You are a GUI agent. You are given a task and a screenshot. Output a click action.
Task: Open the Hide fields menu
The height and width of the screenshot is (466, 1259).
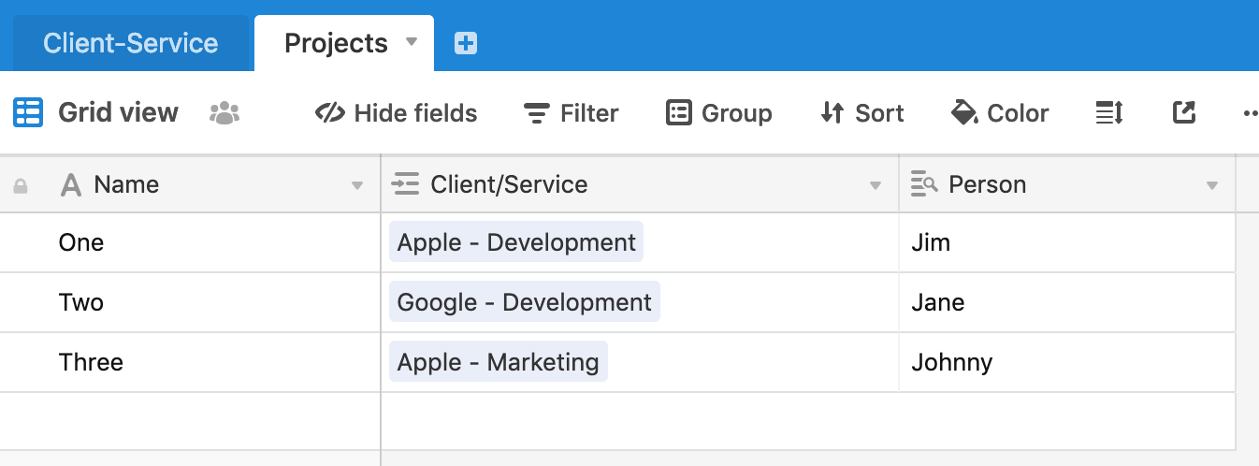tap(397, 113)
